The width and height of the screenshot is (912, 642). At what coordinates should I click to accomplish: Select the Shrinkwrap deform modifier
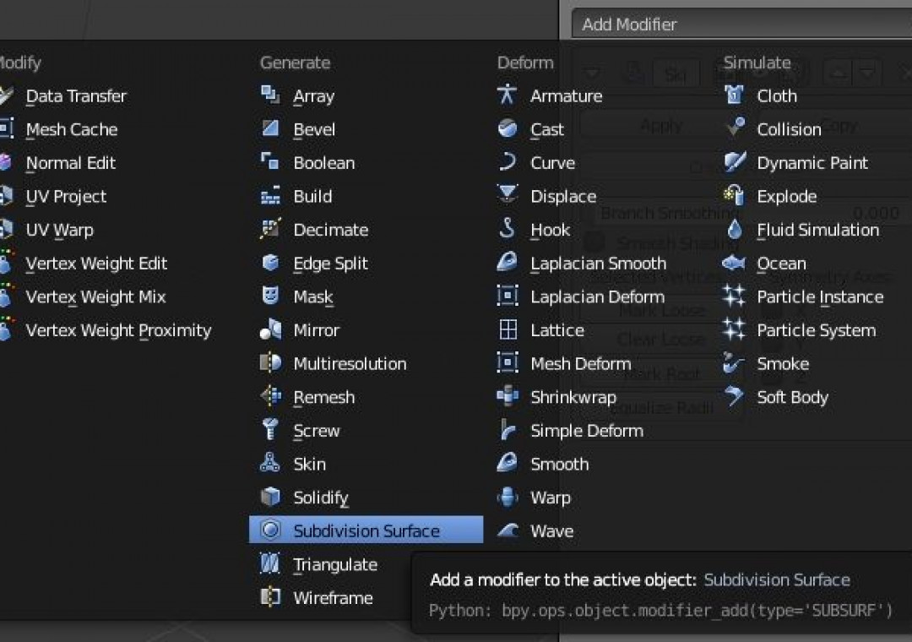tap(573, 397)
